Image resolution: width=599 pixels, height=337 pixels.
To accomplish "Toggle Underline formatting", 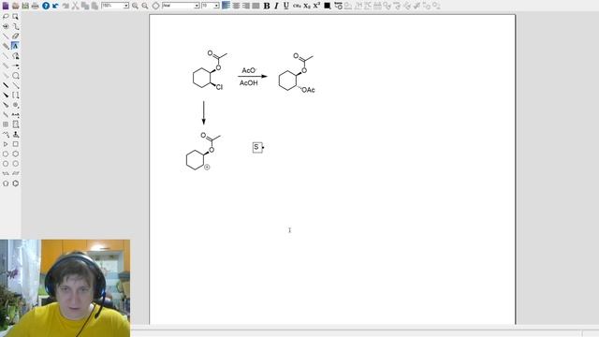I will point(286,6).
